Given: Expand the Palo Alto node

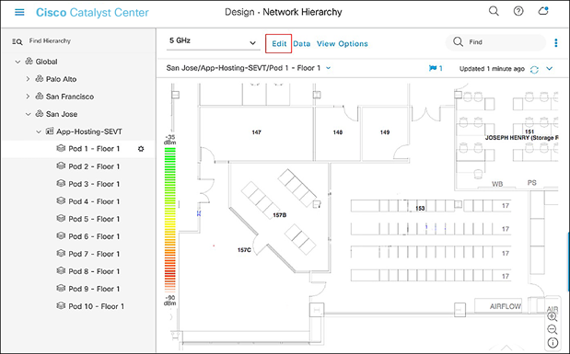Looking at the screenshot, I should (x=28, y=79).
